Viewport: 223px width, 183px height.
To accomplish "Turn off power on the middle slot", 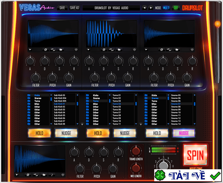I will pos(135,50).
